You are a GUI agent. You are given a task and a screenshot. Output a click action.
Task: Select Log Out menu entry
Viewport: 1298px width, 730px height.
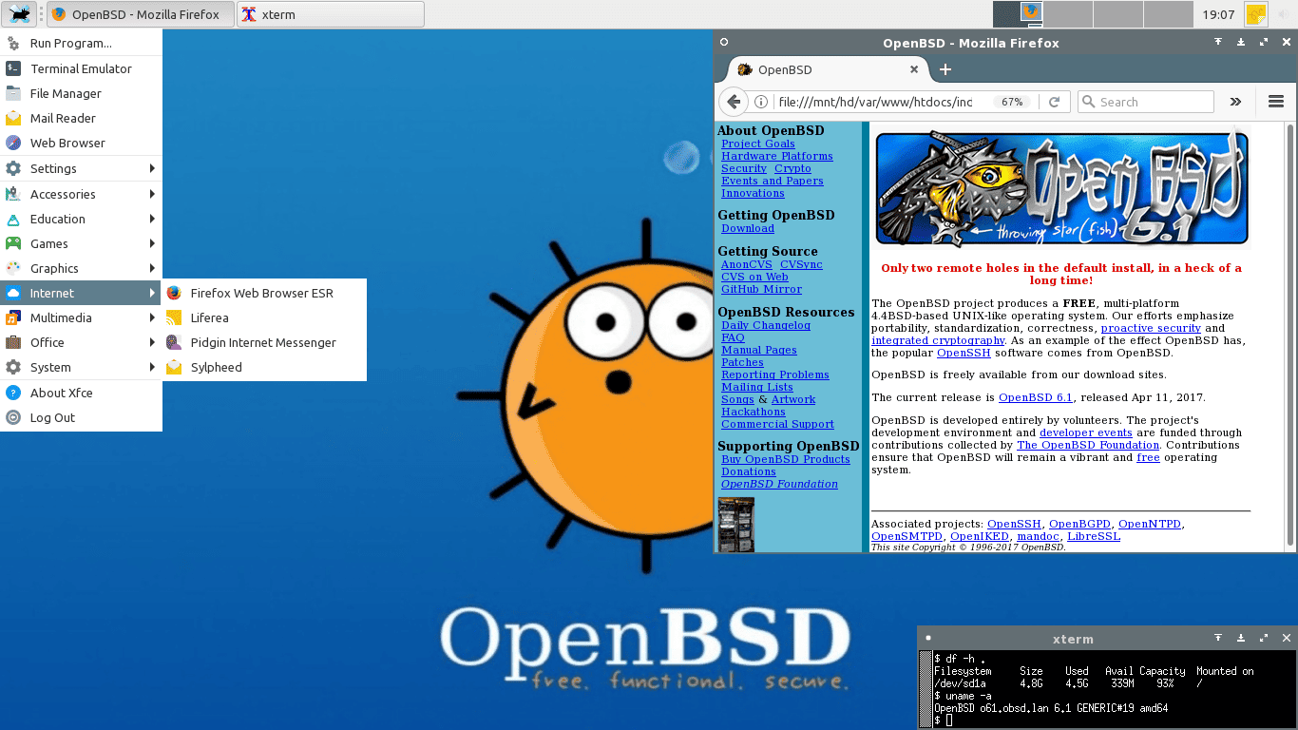pyautogui.click(x=81, y=417)
